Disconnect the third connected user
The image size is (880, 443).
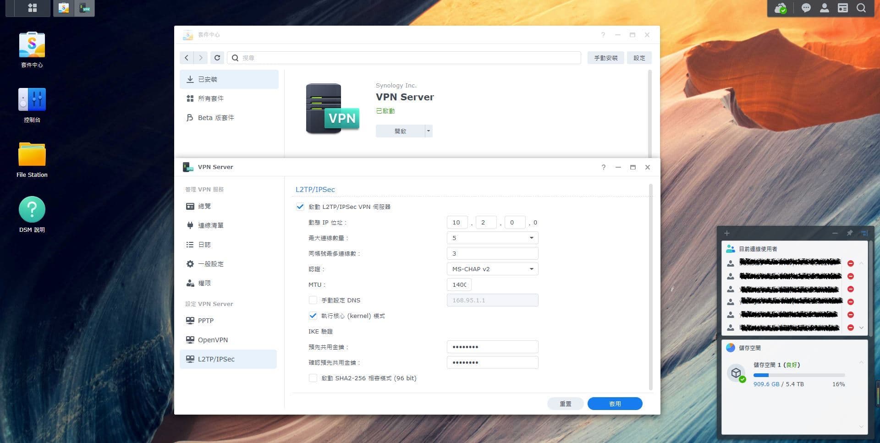click(851, 289)
